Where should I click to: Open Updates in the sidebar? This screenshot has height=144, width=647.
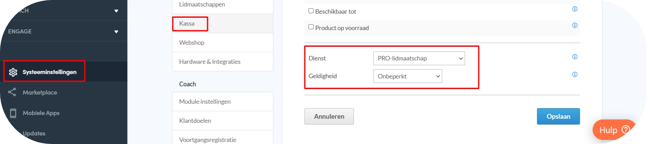click(34, 133)
